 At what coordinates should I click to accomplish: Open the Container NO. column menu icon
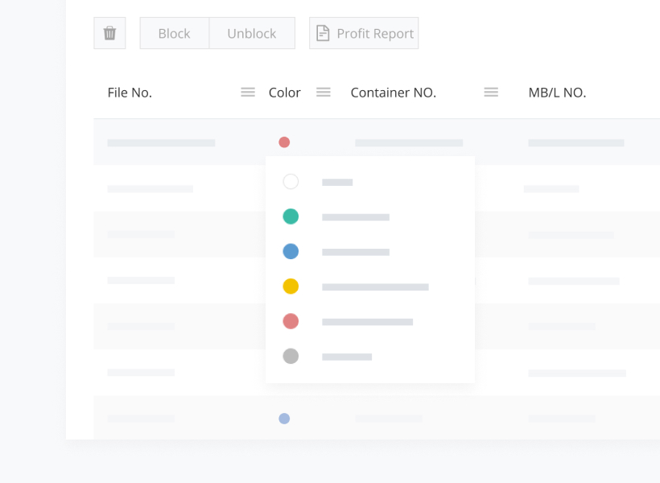click(491, 93)
